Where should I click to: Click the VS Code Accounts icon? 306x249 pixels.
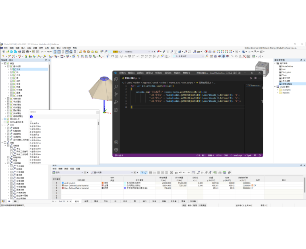point(116,142)
